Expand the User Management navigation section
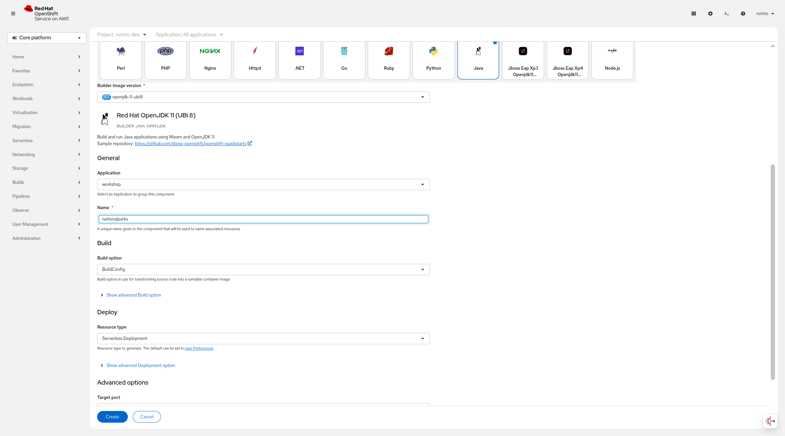The image size is (785, 436). [x=46, y=225]
